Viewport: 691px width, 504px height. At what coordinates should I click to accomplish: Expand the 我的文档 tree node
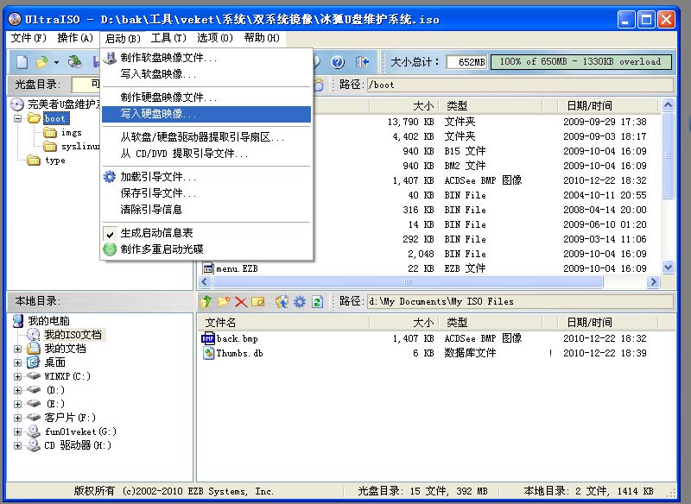click(17, 349)
